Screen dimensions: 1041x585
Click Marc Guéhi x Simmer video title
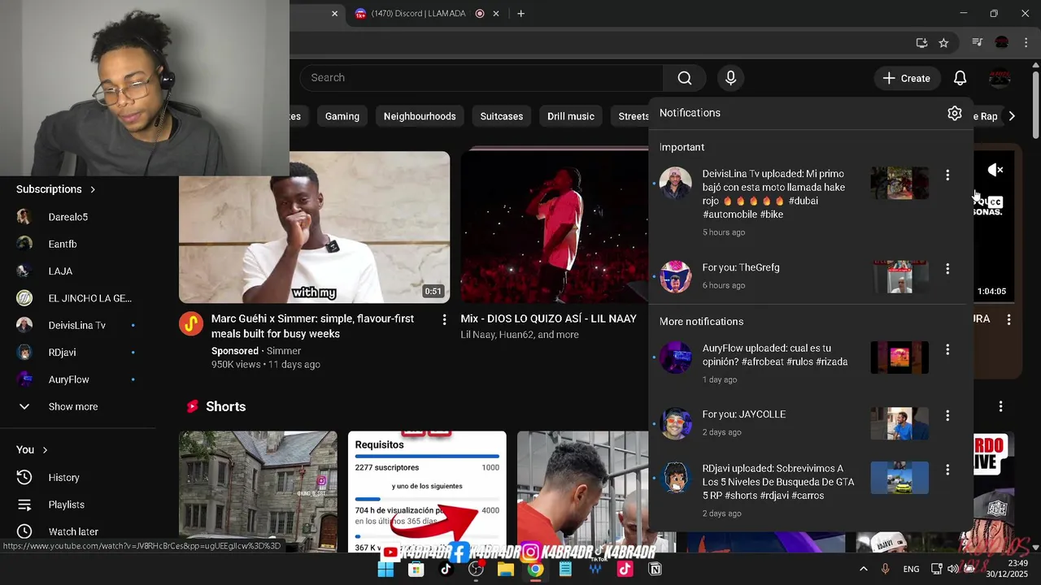(313, 327)
